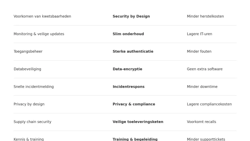Click 'Lagere compliancekosten' cell
Viewport: 250px width, 141px height.
(x=209, y=104)
